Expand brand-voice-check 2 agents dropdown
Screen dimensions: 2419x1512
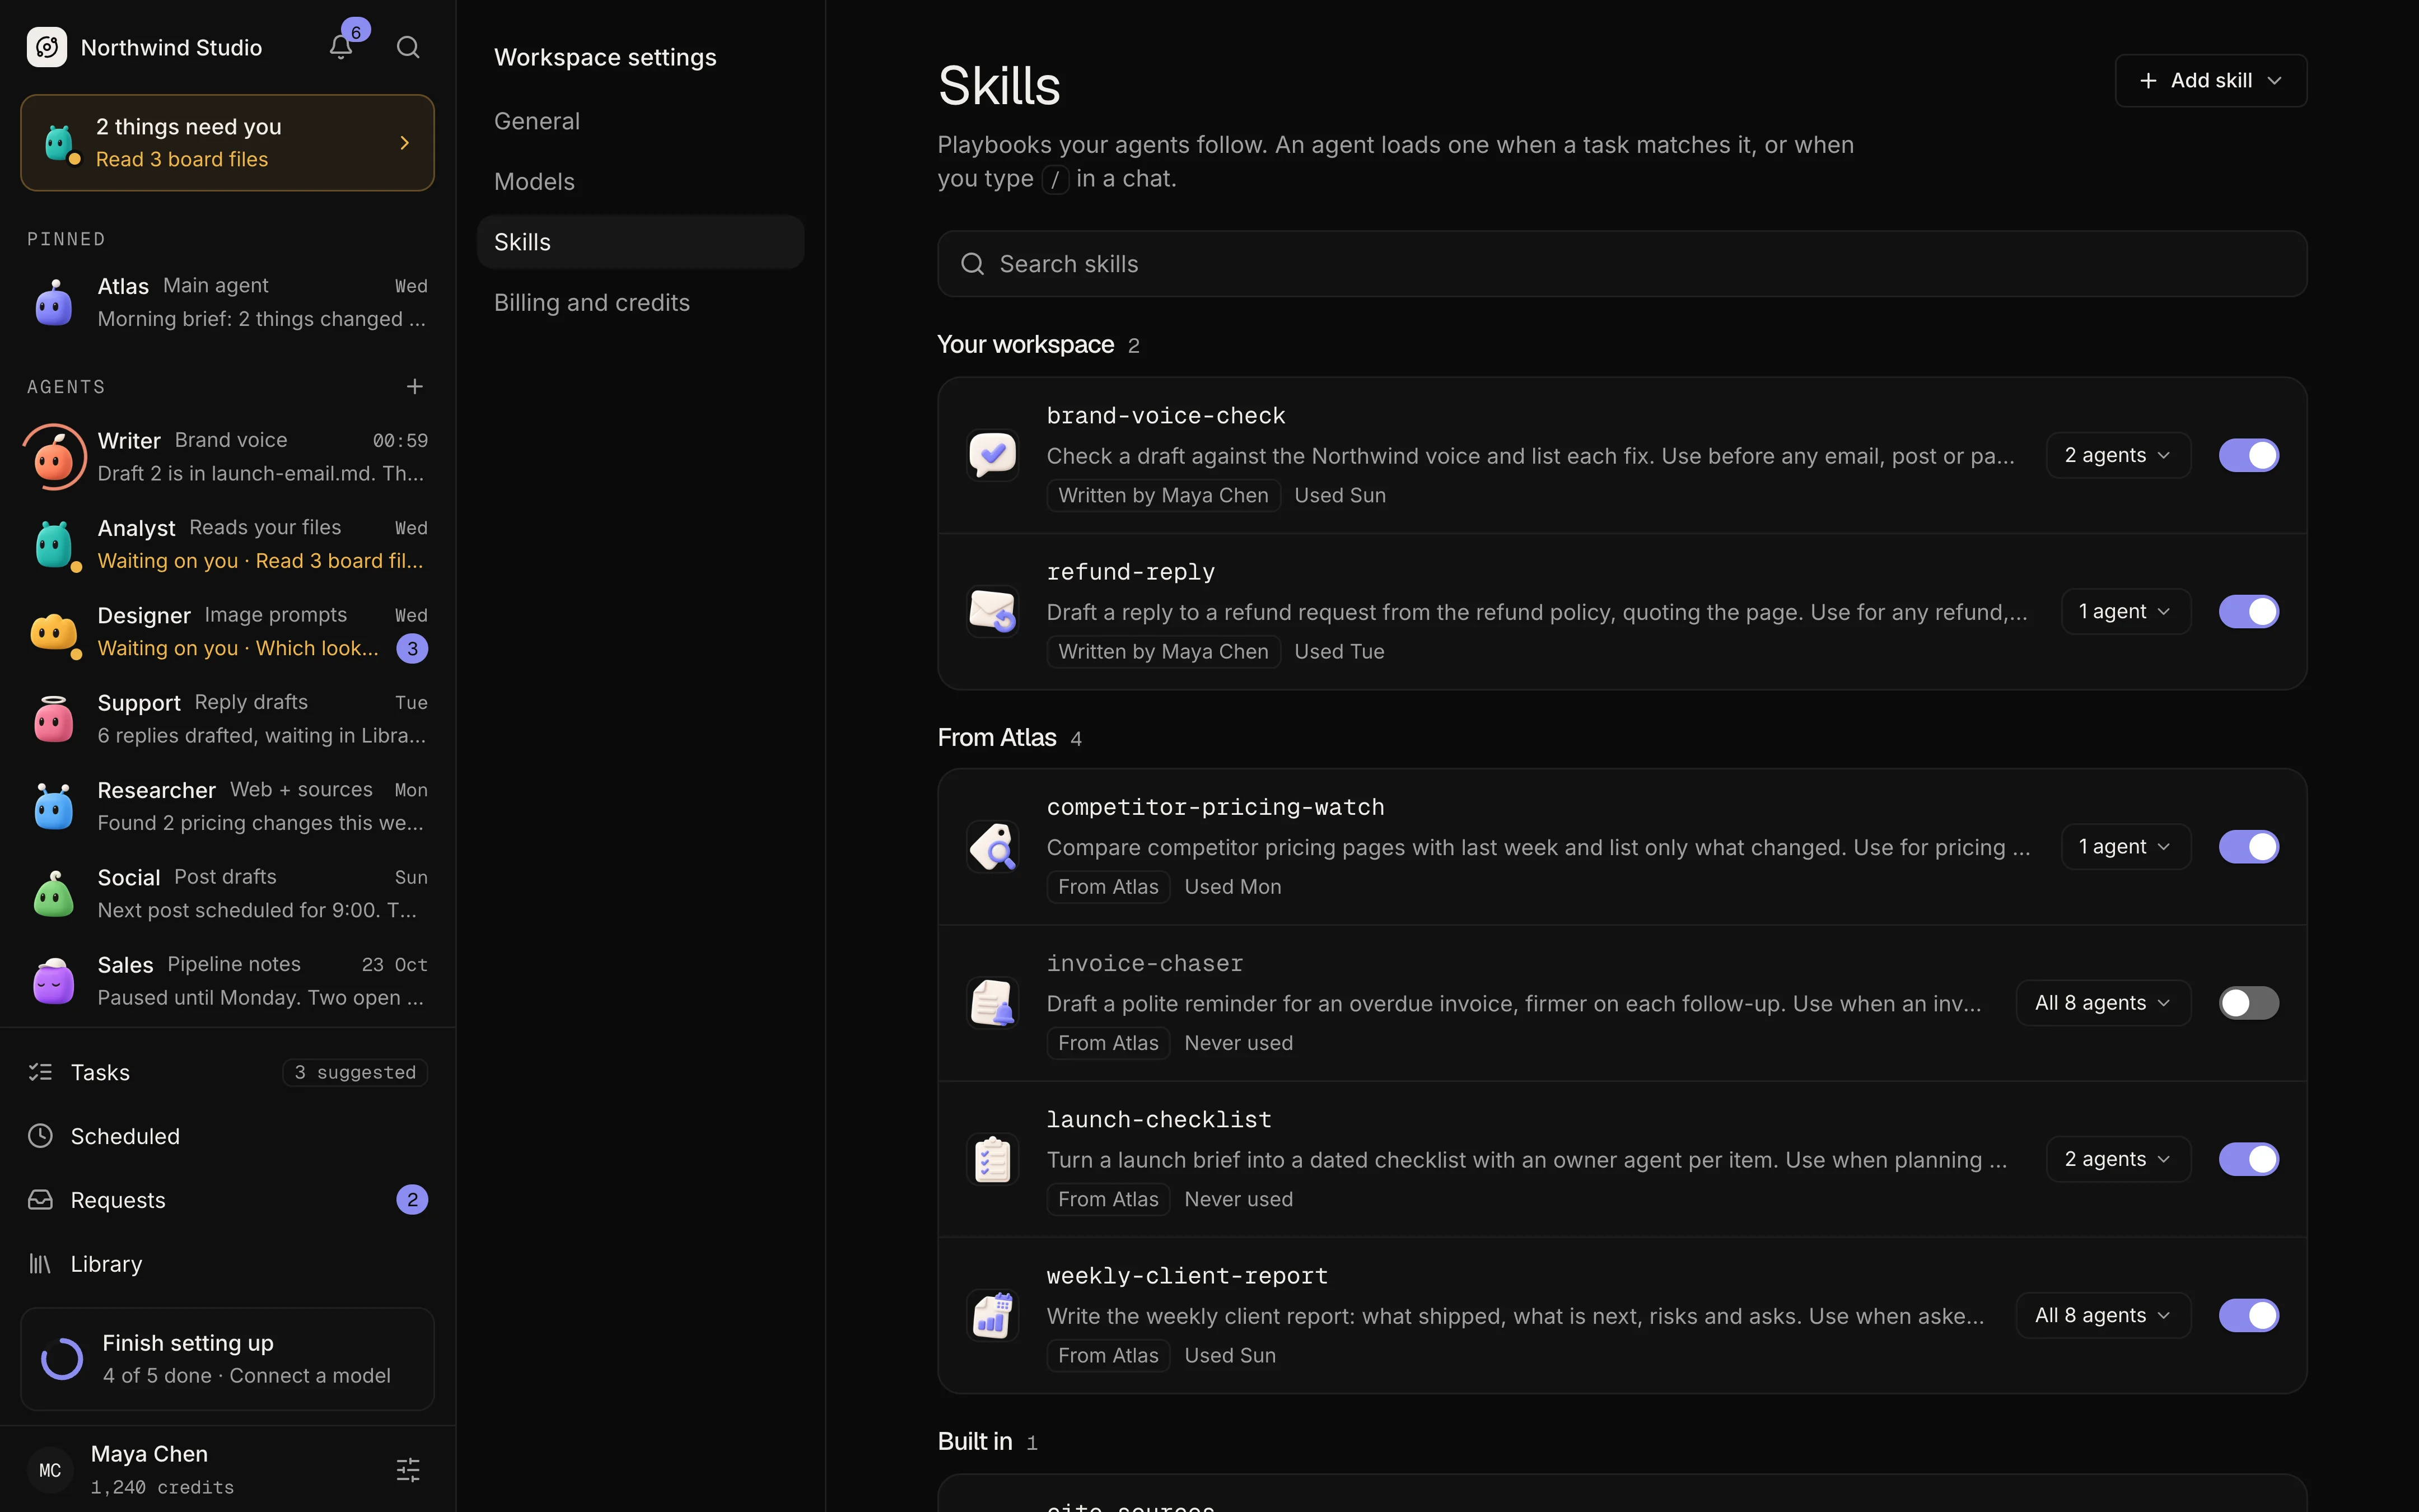tap(2118, 455)
